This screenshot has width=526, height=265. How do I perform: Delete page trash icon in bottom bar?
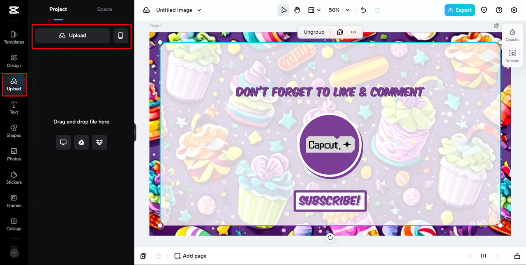point(158,256)
